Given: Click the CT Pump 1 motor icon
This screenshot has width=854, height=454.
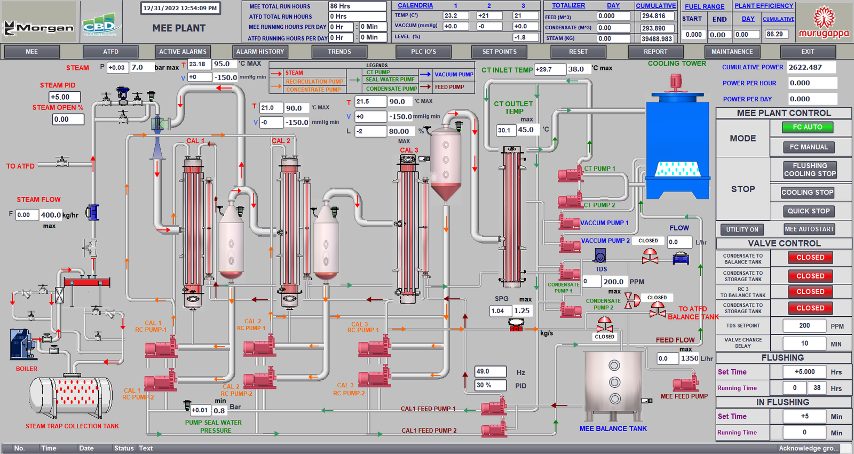Looking at the screenshot, I should pos(570,174).
